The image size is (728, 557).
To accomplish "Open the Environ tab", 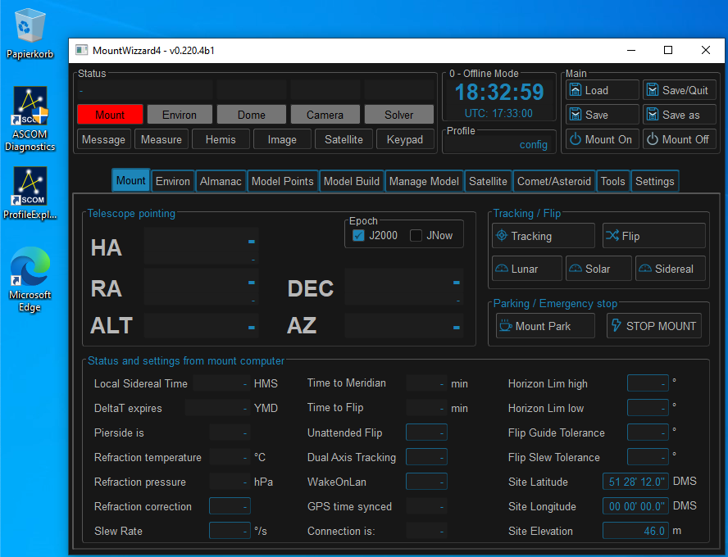I will coord(173,181).
